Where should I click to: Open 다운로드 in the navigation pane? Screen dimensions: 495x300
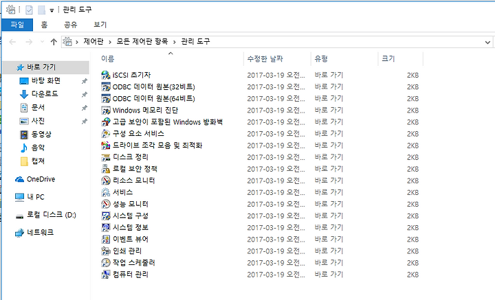click(45, 94)
